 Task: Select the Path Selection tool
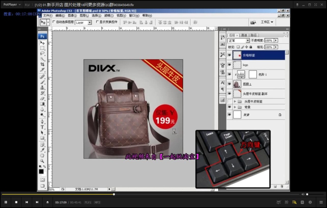pos(43,132)
